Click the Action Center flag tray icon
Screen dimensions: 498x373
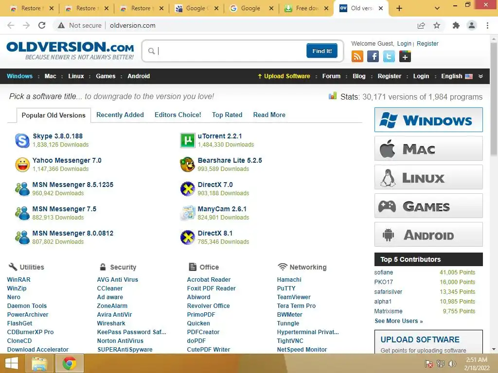(x=429, y=363)
